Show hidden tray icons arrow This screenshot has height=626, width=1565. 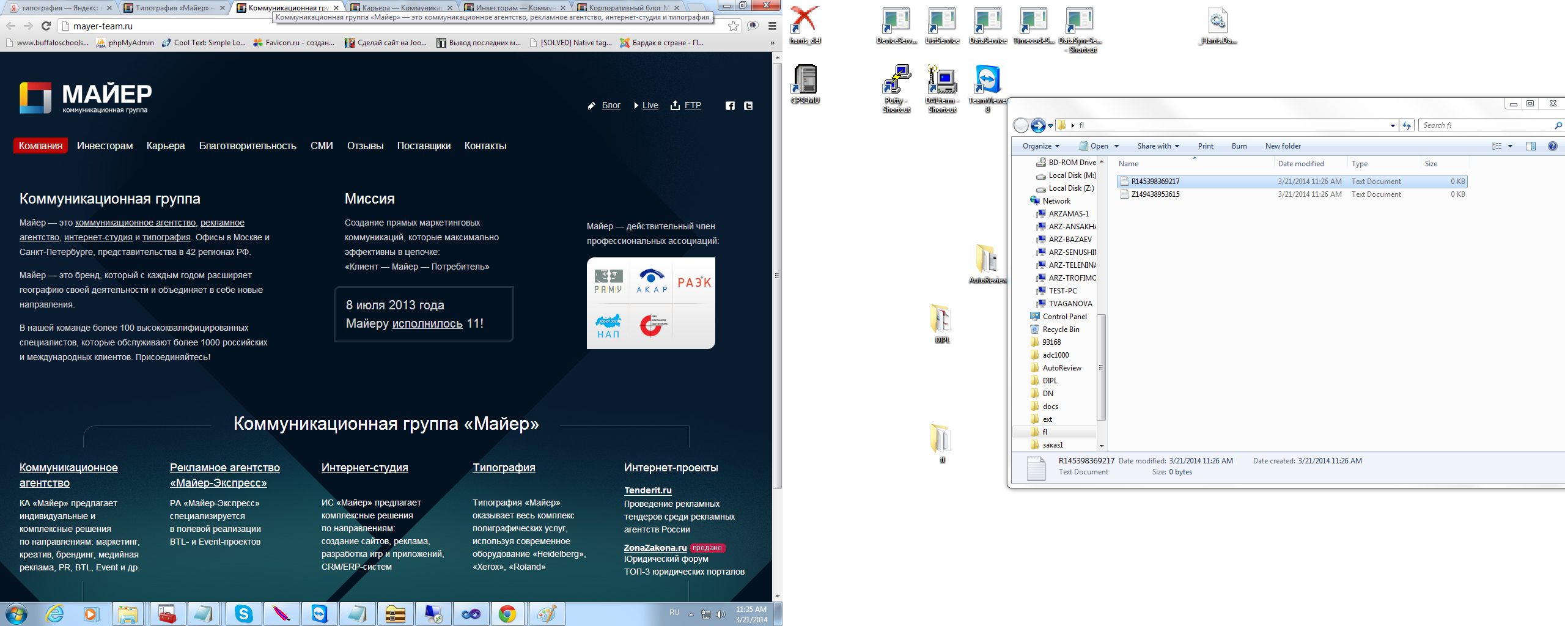pyautogui.click(x=691, y=614)
